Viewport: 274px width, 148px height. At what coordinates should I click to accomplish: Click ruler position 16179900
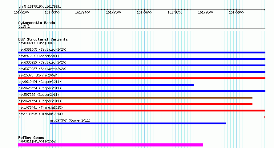pos(236,12)
